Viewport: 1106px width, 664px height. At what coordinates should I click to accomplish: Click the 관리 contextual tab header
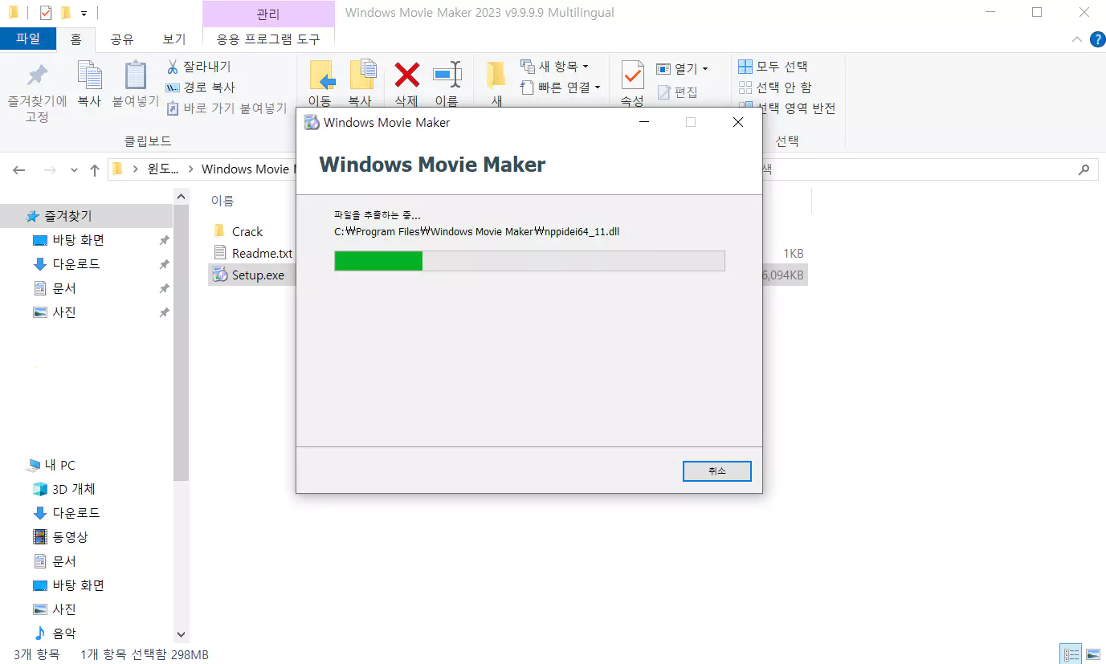[268, 14]
